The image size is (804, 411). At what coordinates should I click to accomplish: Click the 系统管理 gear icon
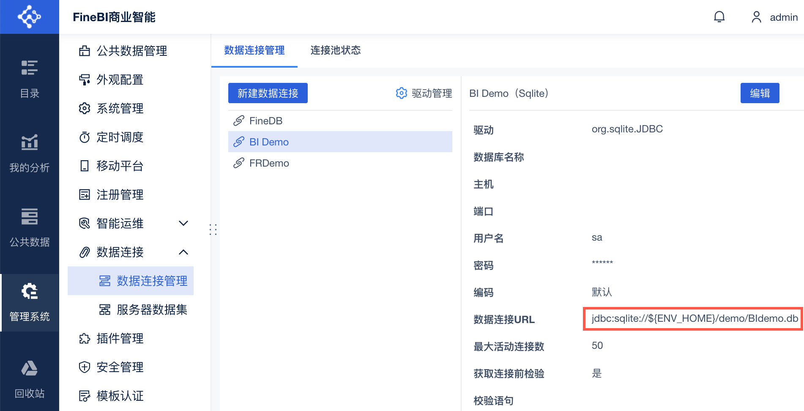coord(85,108)
